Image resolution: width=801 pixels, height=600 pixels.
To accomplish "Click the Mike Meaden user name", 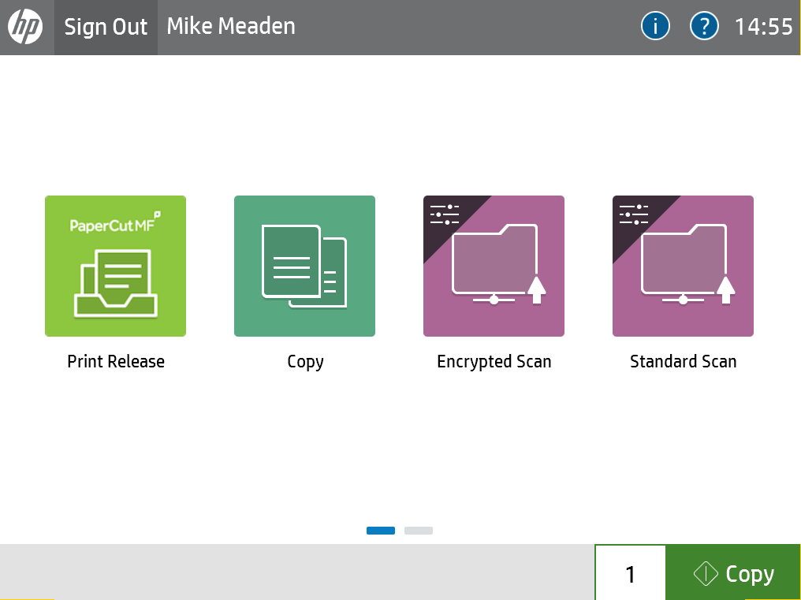I will [231, 27].
